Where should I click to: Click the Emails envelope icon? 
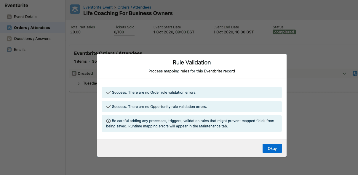pos(9,50)
